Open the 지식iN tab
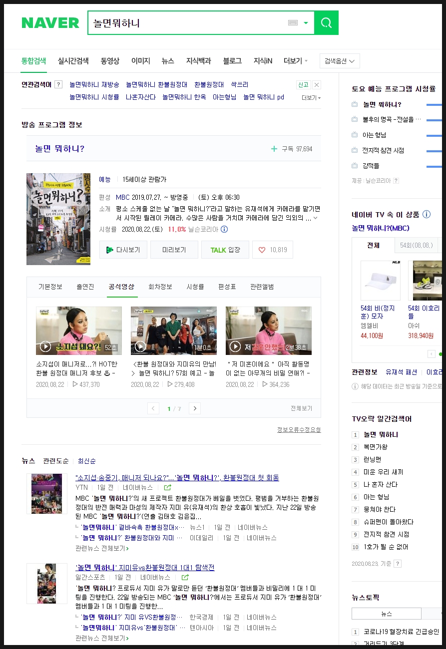Image resolution: width=446 pixels, height=649 pixels. coord(263,61)
